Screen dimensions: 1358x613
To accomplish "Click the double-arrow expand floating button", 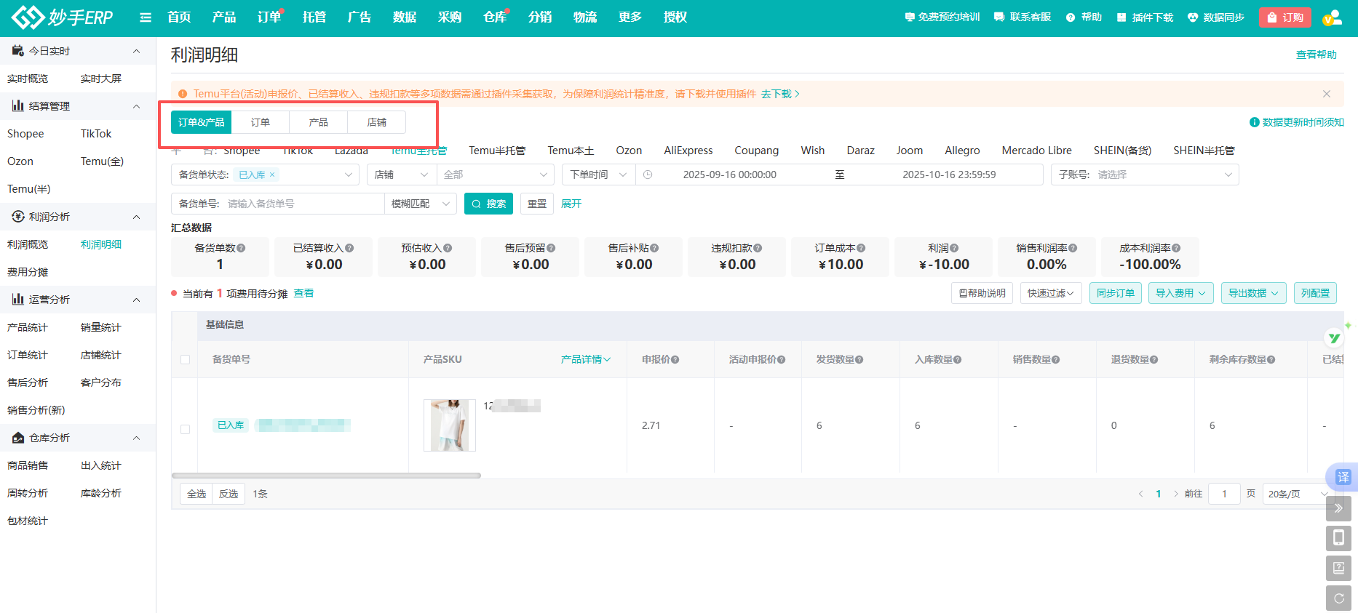I will 1338,508.
